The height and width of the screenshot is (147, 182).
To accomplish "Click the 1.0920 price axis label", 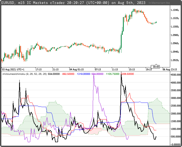I will (175, 60).
